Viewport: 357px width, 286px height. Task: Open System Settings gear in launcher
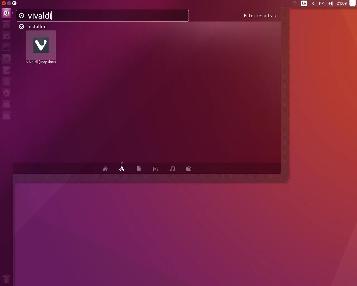(x=6, y=93)
